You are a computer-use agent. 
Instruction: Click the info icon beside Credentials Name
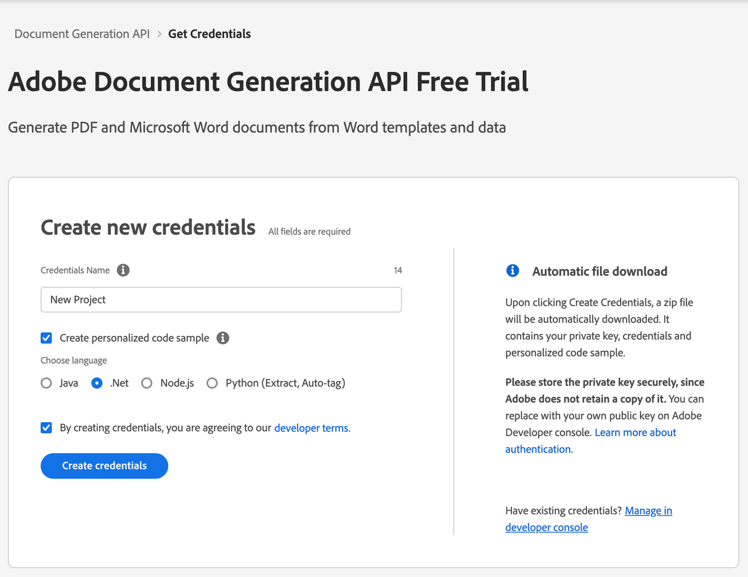[123, 270]
